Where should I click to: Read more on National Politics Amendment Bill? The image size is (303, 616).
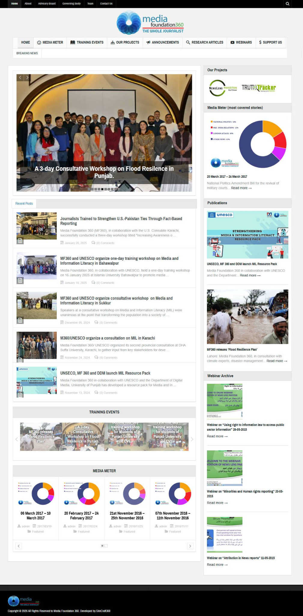(241, 188)
